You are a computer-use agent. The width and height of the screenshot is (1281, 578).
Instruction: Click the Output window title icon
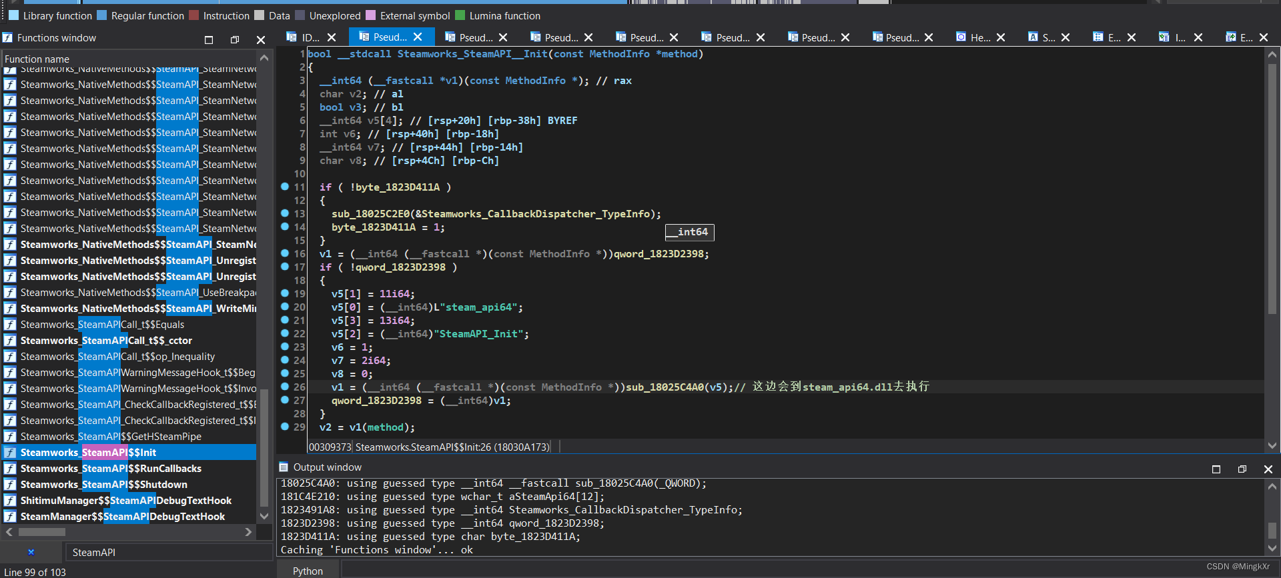[x=284, y=467]
